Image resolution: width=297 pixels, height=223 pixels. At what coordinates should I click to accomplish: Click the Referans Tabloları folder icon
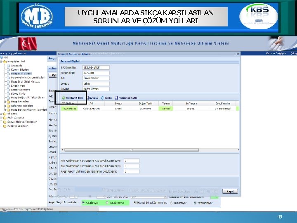coord(9,106)
